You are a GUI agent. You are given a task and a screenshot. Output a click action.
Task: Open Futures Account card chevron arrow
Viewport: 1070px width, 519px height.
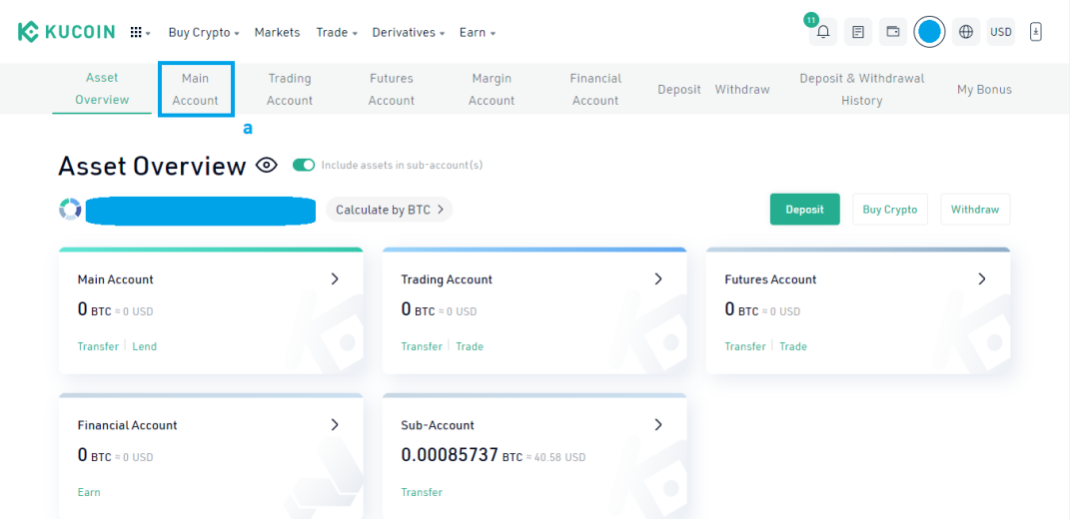point(981,278)
